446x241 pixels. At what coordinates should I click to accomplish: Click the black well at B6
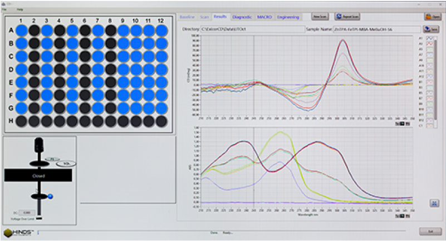click(x=85, y=43)
